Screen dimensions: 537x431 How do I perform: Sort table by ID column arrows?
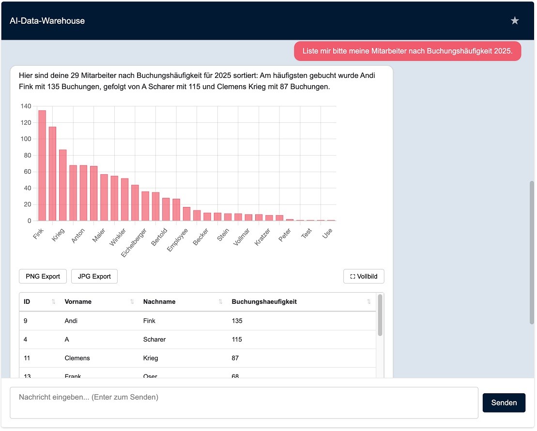tap(53, 302)
